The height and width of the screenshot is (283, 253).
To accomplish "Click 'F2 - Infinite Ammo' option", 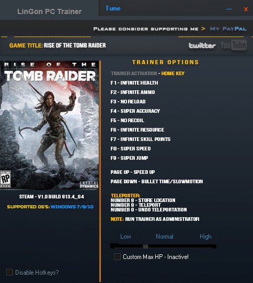I will coord(133,92).
